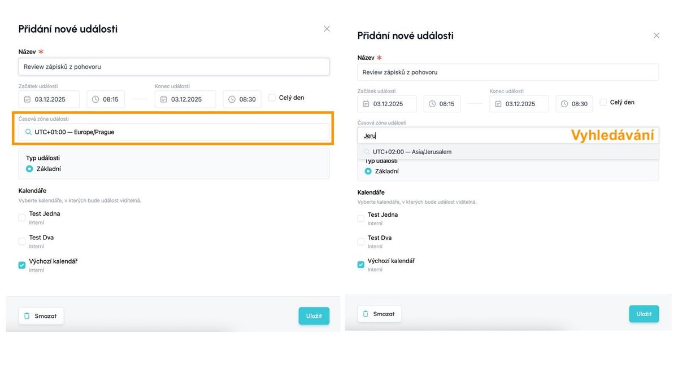Check Test Dva calendar in the right dialog
This screenshot has width=678, height=381.
(361, 242)
